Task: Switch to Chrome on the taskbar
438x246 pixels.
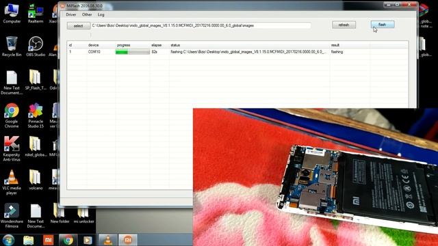Action: (x=68, y=240)
